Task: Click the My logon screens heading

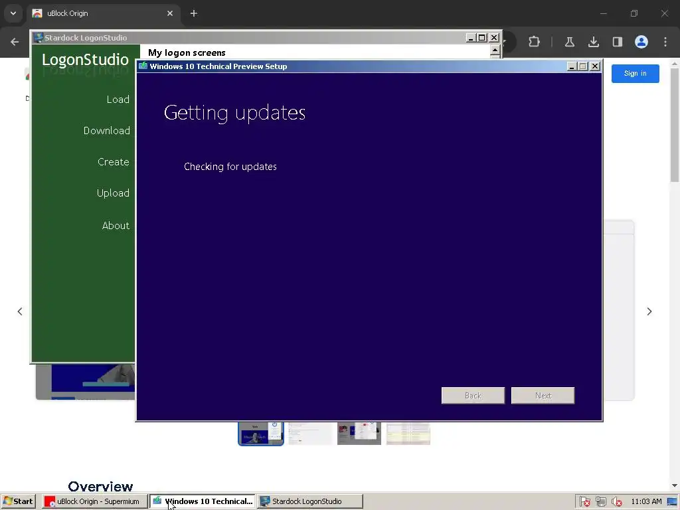Action: click(187, 52)
